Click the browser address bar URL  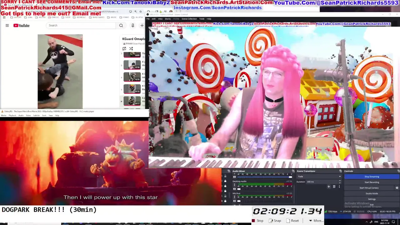[x=72, y=12]
